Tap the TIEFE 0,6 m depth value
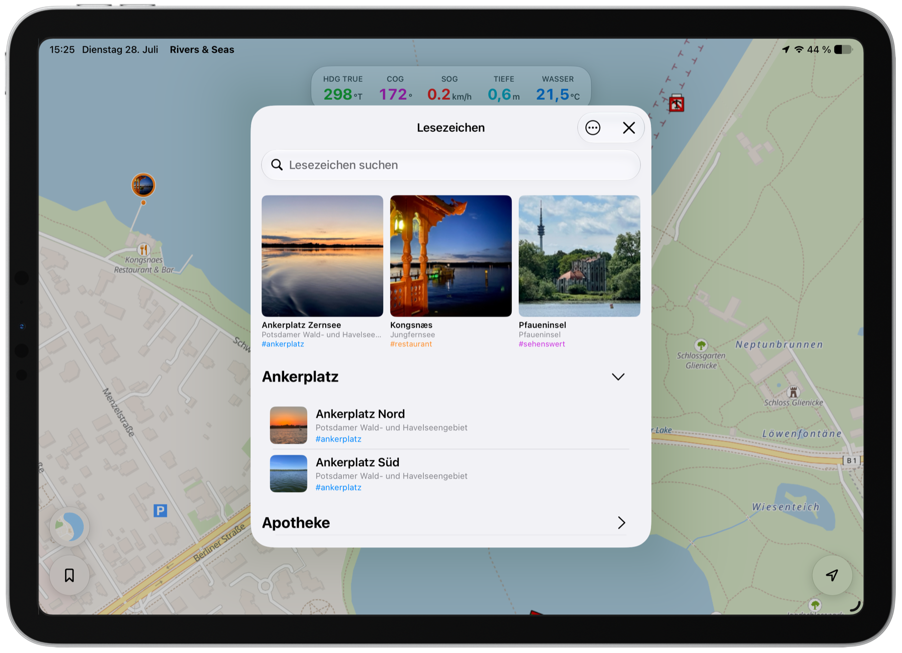Image resolution: width=902 pixels, height=653 pixels. (x=504, y=94)
